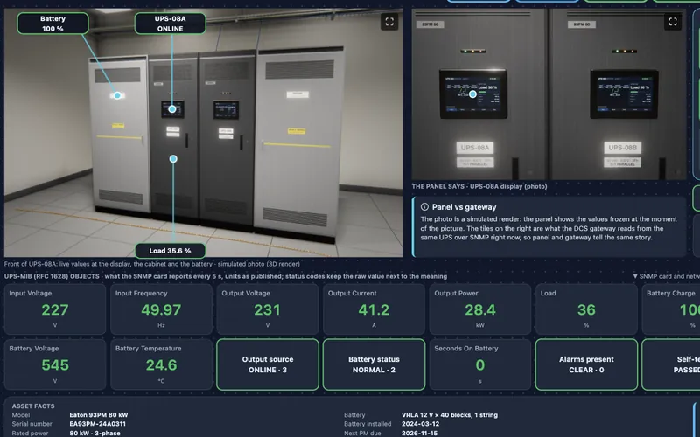Screen dimensions: 700x437
Task: Select the Load 36 % tile
Action: tap(586, 309)
